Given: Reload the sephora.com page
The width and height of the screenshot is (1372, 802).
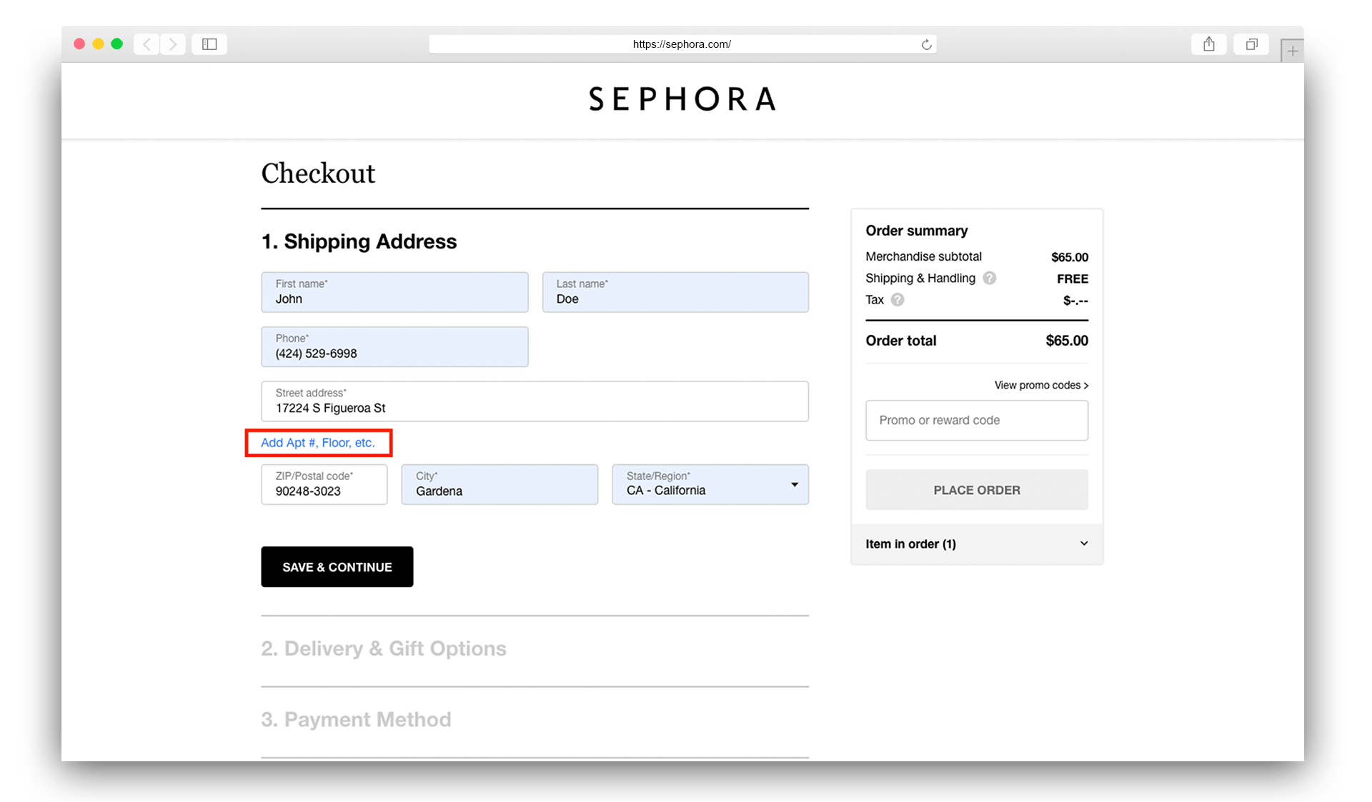Looking at the screenshot, I should click(926, 44).
